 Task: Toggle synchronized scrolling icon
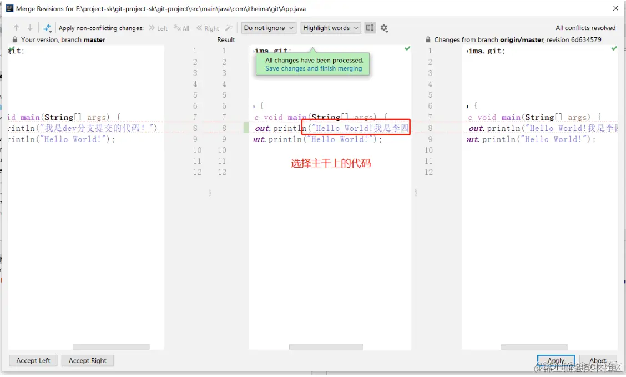click(370, 28)
